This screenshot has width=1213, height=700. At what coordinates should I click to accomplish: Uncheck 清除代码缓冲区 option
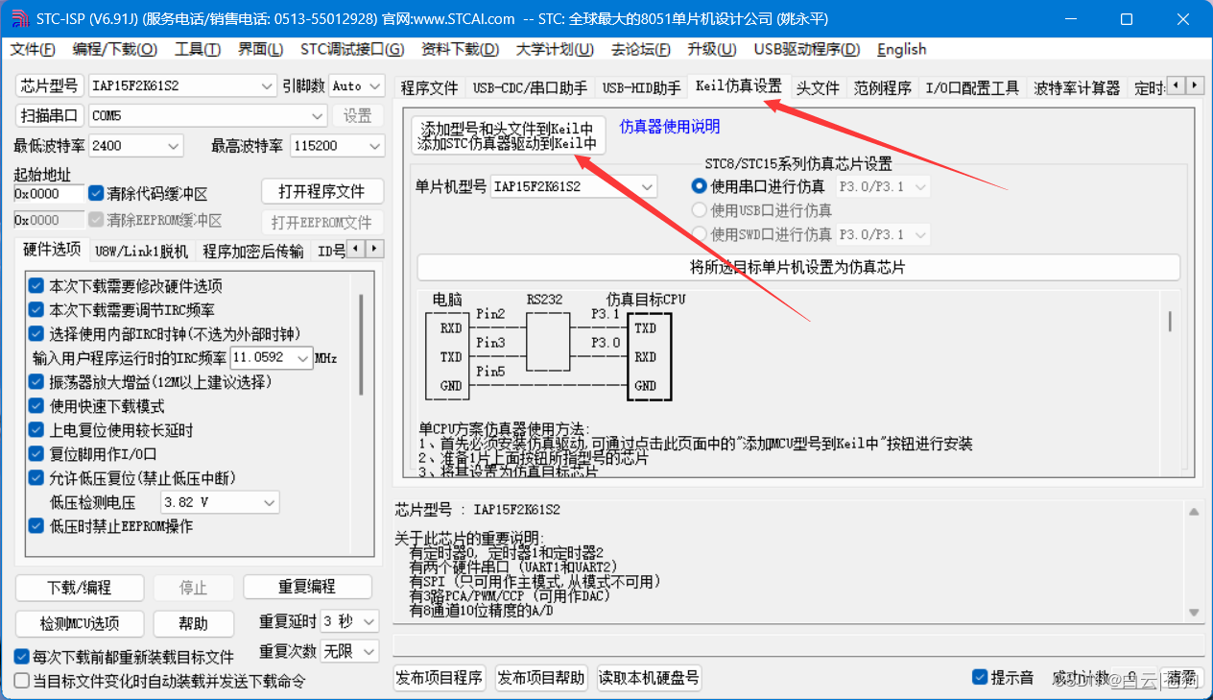[95, 192]
